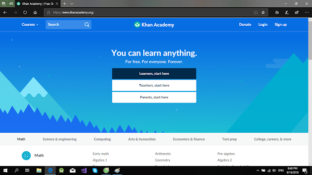Click the taskbar clock and date
The width and height of the screenshot is (312, 175).
[x=292, y=171]
